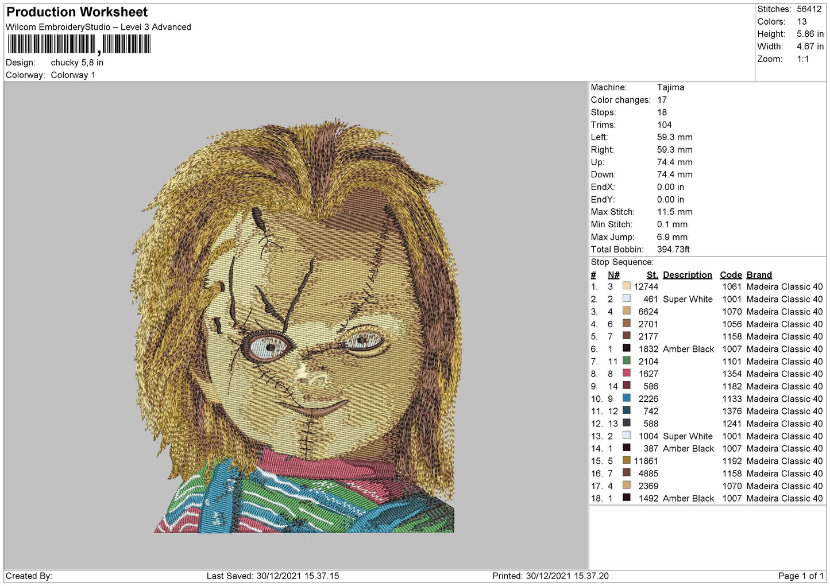
Task: Select stitch count 4885 in stop row 16
Action: coord(648,474)
